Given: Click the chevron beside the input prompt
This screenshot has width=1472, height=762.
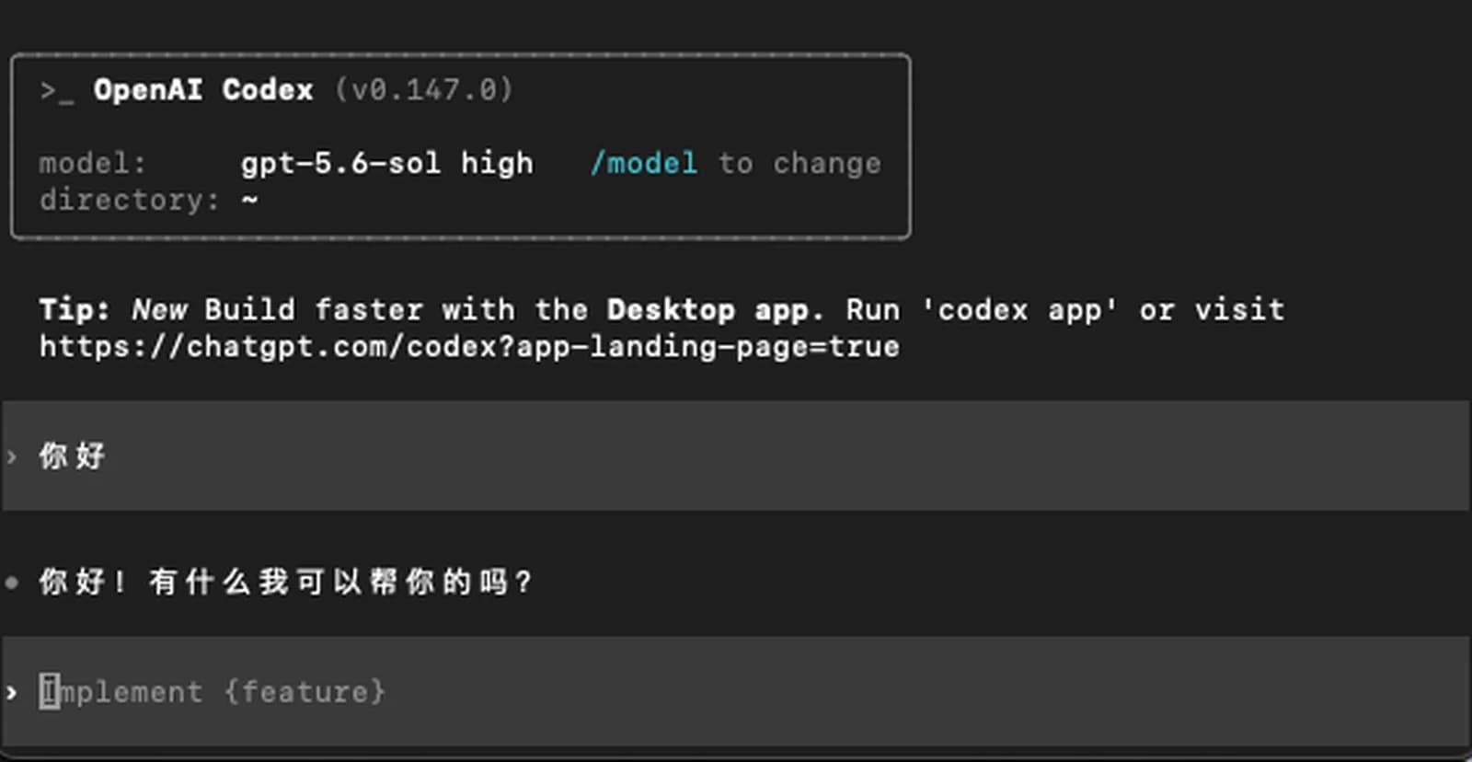Looking at the screenshot, I should [x=11, y=692].
